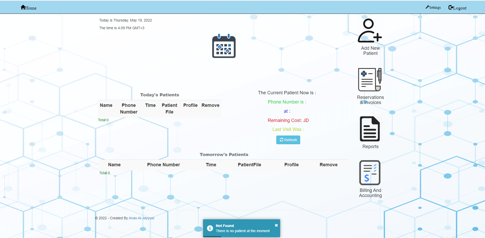Dismiss the Not Found notification
This screenshot has height=238, width=485.
pyautogui.click(x=276, y=225)
